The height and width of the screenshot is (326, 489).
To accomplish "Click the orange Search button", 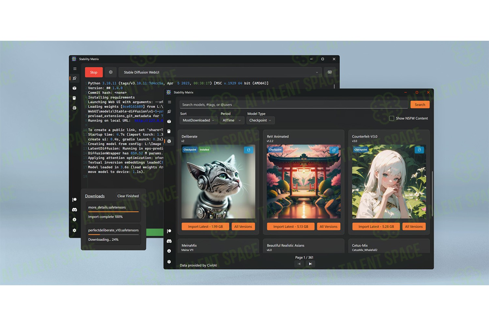I will pos(420,105).
